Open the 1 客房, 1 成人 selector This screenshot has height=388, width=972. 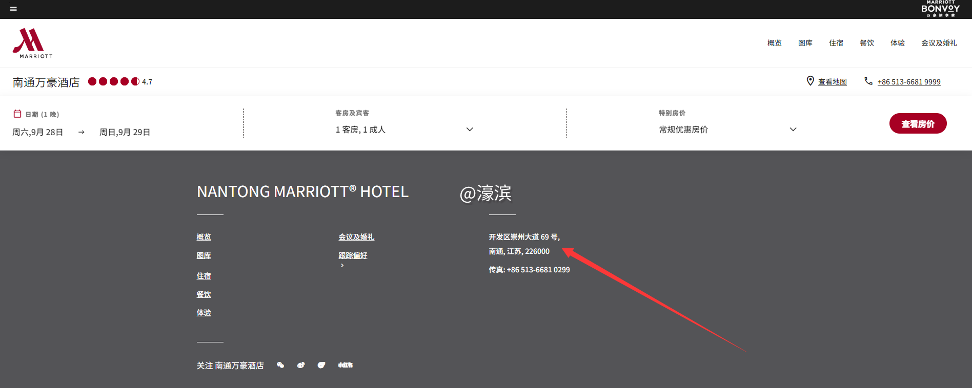pyautogui.click(x=404, y=130)
